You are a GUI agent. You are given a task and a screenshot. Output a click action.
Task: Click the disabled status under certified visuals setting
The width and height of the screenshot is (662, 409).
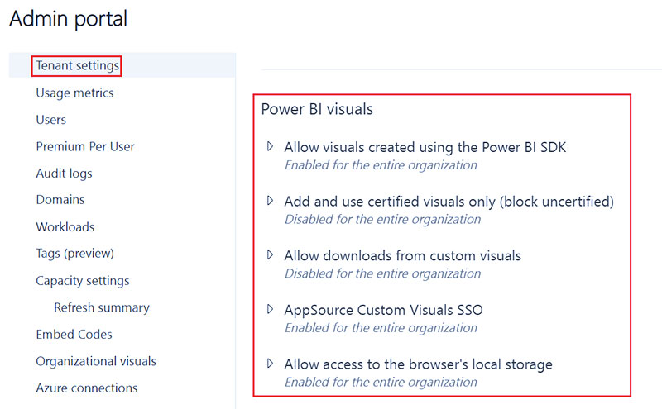(383, 220)
